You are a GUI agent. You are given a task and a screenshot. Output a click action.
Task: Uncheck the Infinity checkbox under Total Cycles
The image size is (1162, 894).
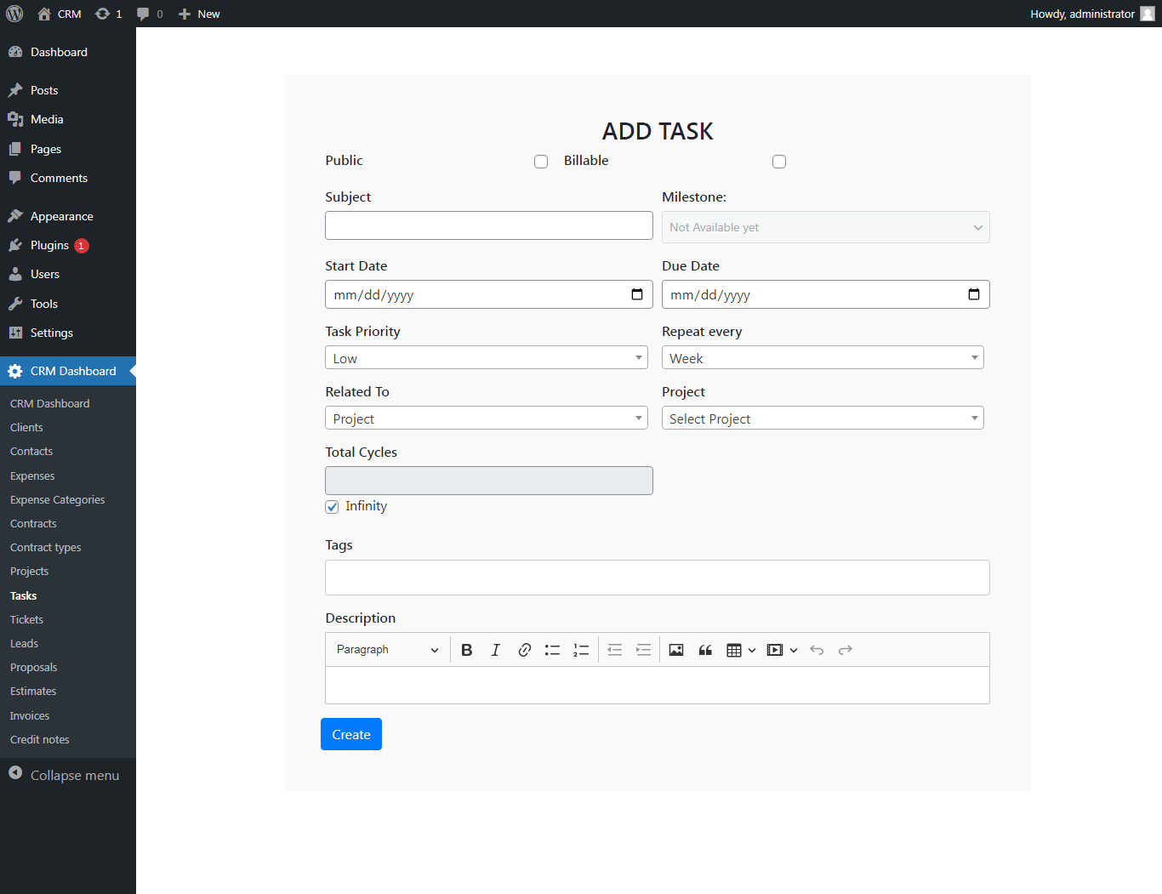pos(332,506)
